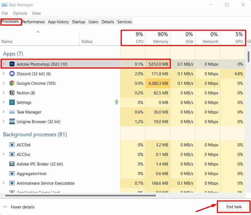Sort processes by CPU column
Image resolution: width=251 pixels, height=215 pixels.
coord(133,38)
